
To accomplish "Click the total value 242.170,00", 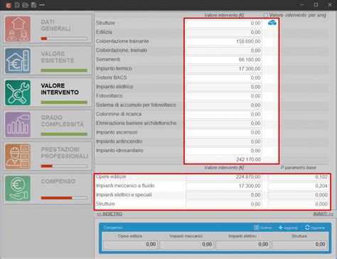I will [x=248, y=159].
